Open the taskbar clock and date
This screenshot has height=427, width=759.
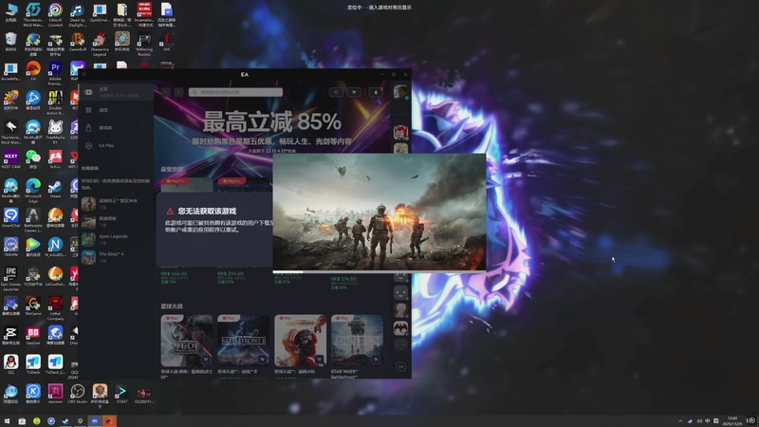click(x=733, y=420)
